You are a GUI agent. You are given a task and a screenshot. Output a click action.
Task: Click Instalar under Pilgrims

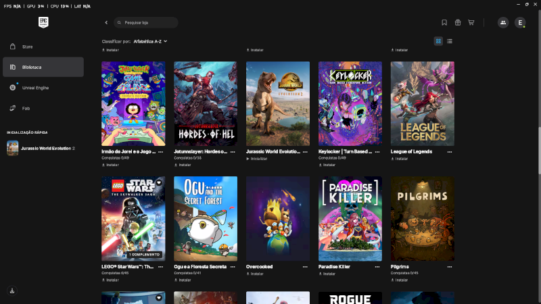click(400, 280)
